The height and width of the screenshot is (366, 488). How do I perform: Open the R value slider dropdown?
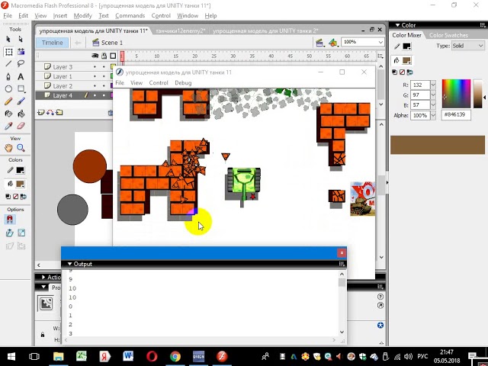[433, 85]
